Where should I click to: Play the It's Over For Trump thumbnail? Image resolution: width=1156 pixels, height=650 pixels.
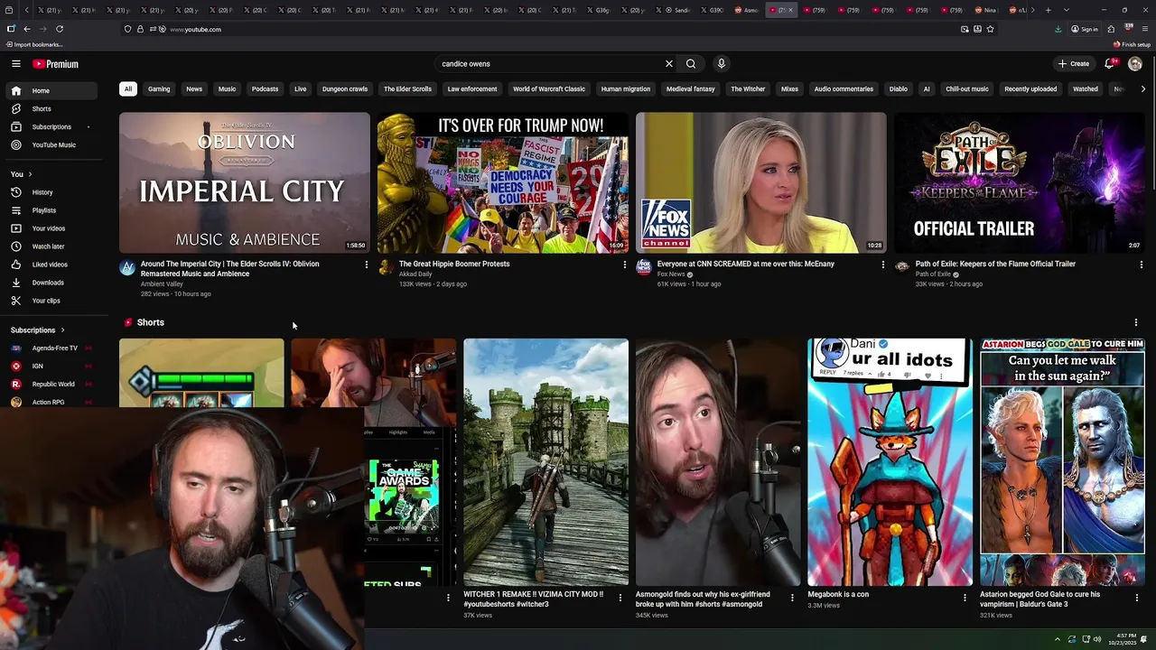503,182
